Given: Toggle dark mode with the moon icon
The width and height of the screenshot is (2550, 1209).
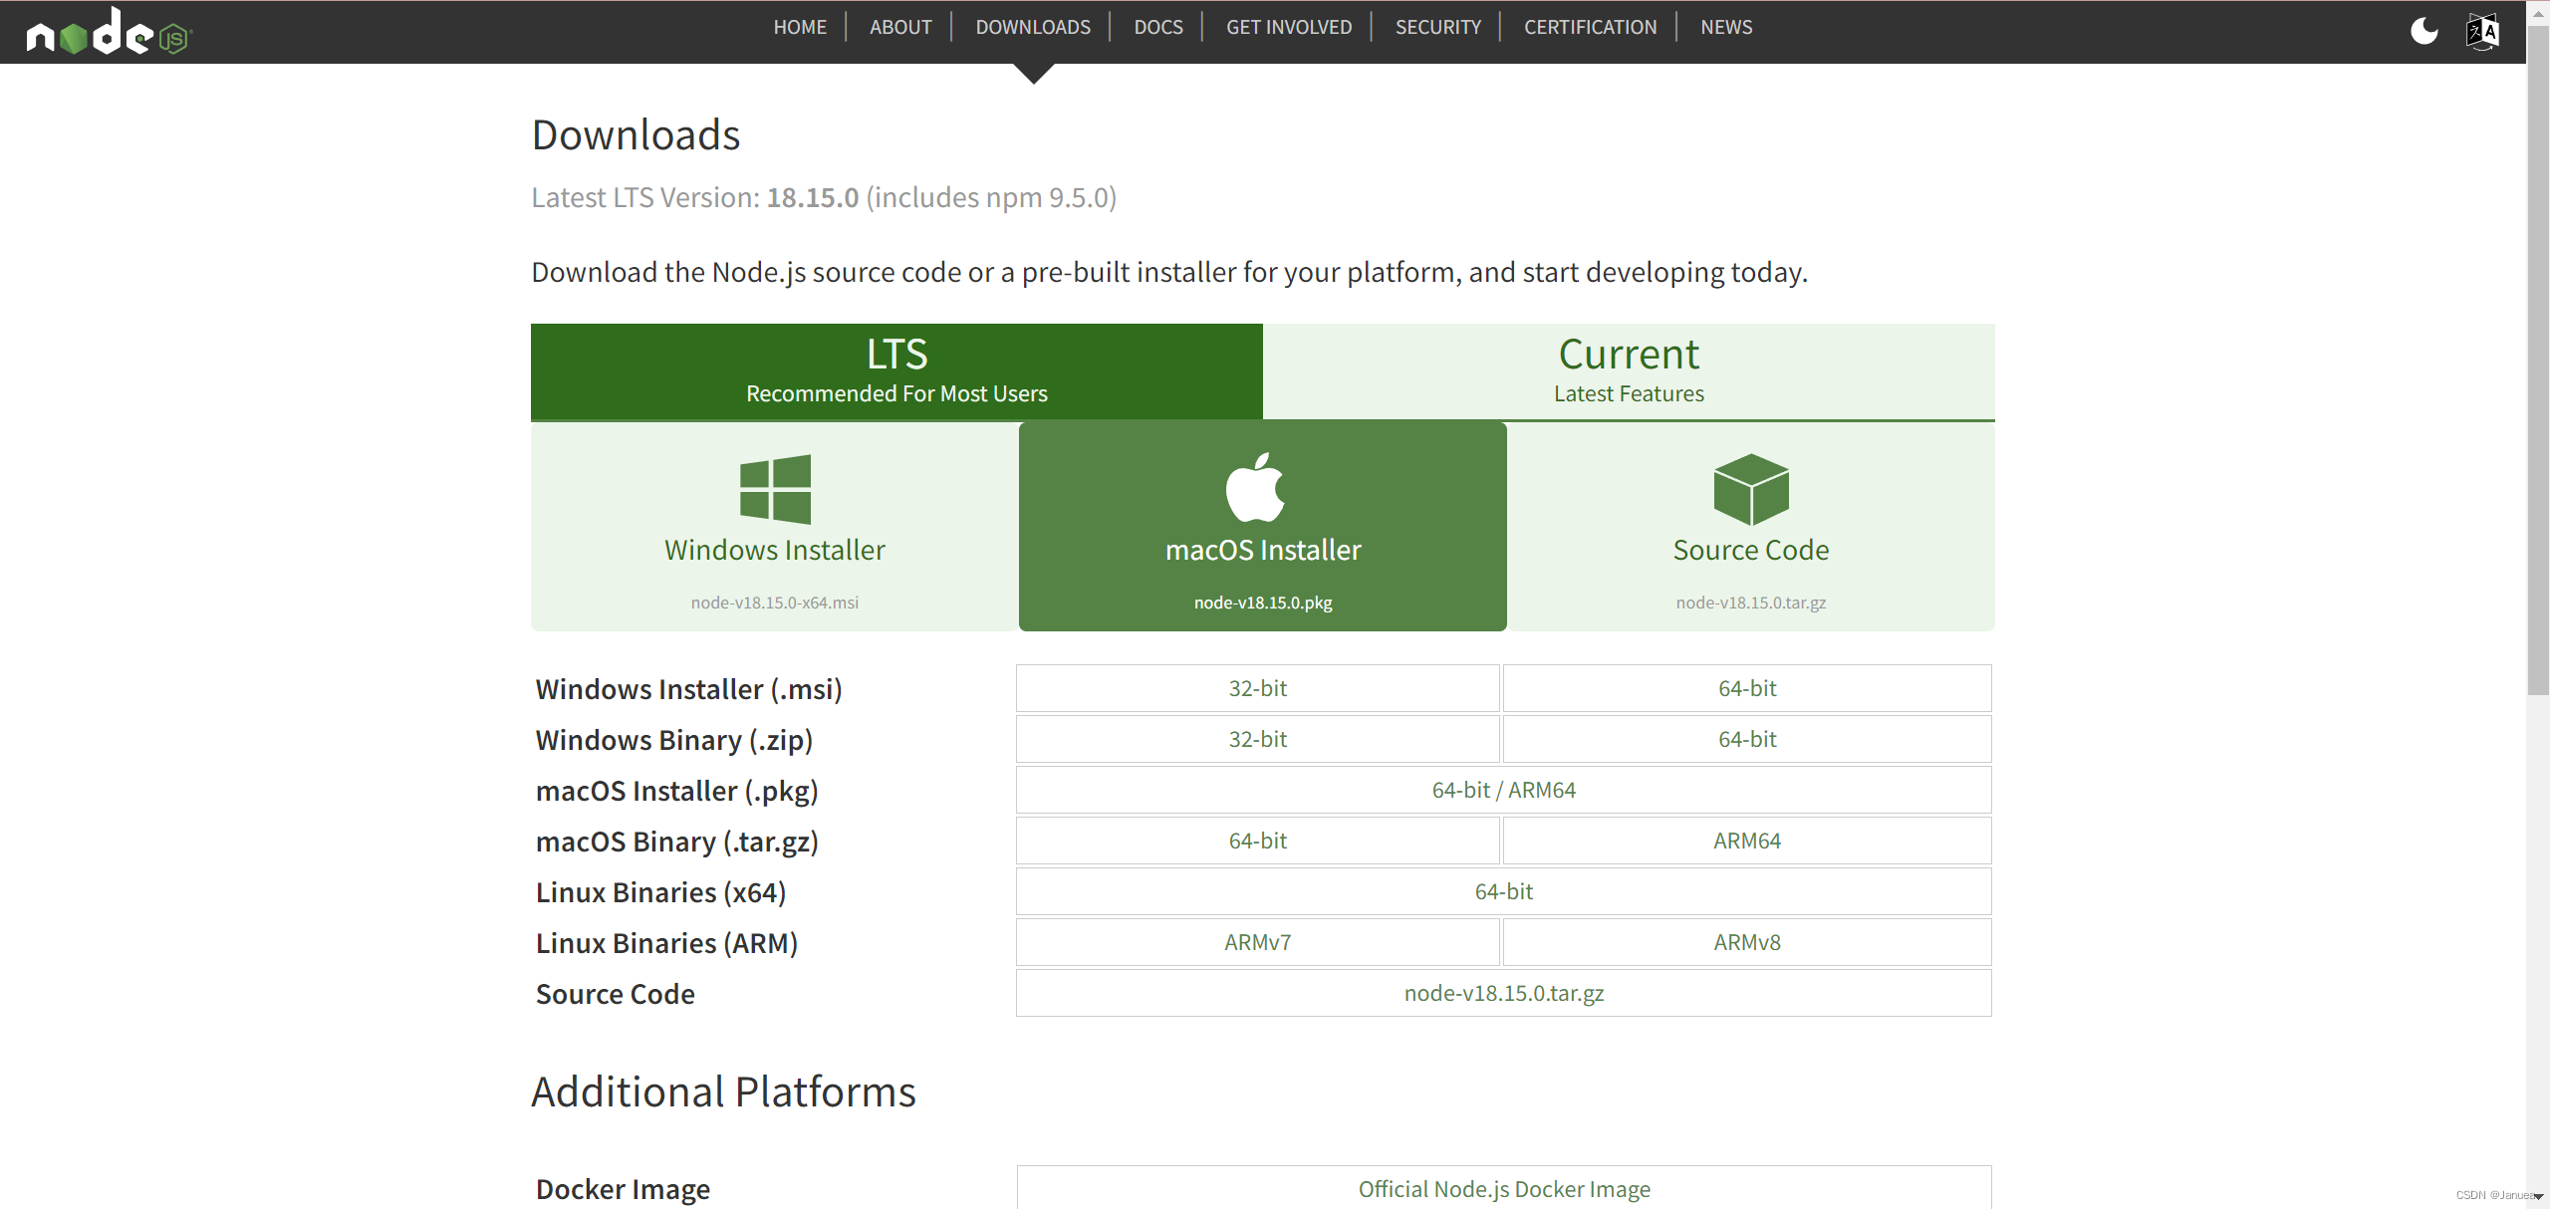Looking at the screenshot, I should pos(2423,31).
